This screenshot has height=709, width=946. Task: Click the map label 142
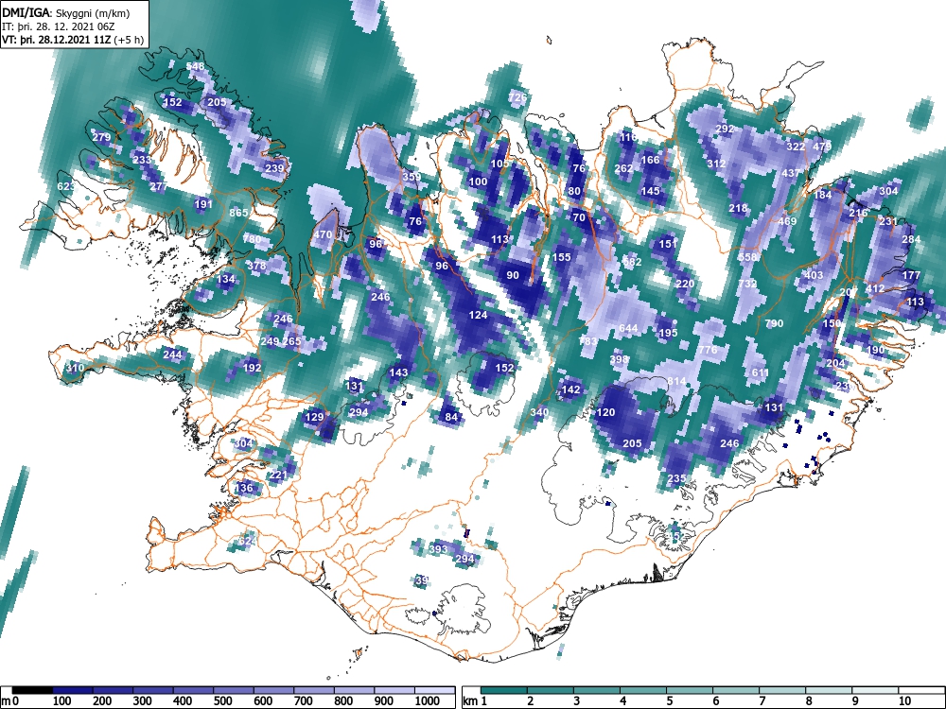coord(570,390)
